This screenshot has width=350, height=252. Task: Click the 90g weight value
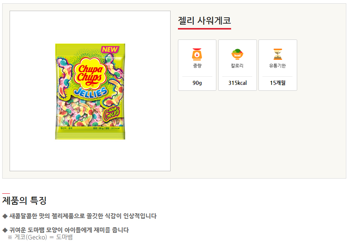[x=197, y=83]
